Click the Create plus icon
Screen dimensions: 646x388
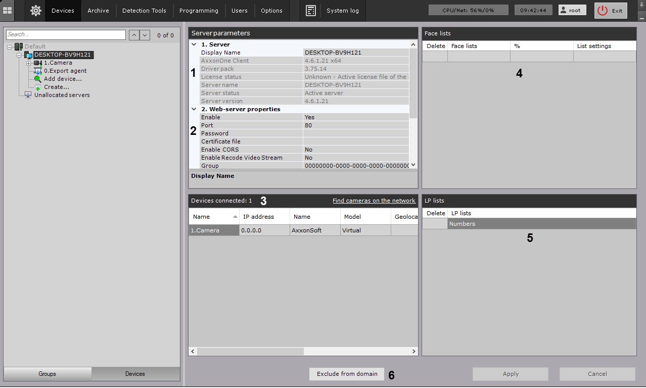tap(38, 87)
